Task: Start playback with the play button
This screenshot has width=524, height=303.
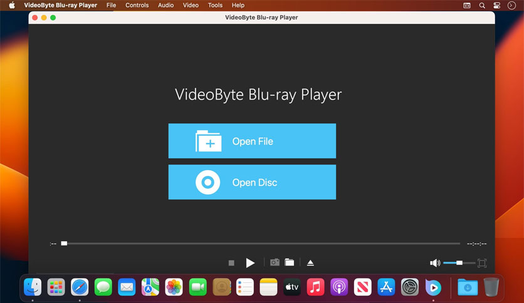Action: click(250, 263)
